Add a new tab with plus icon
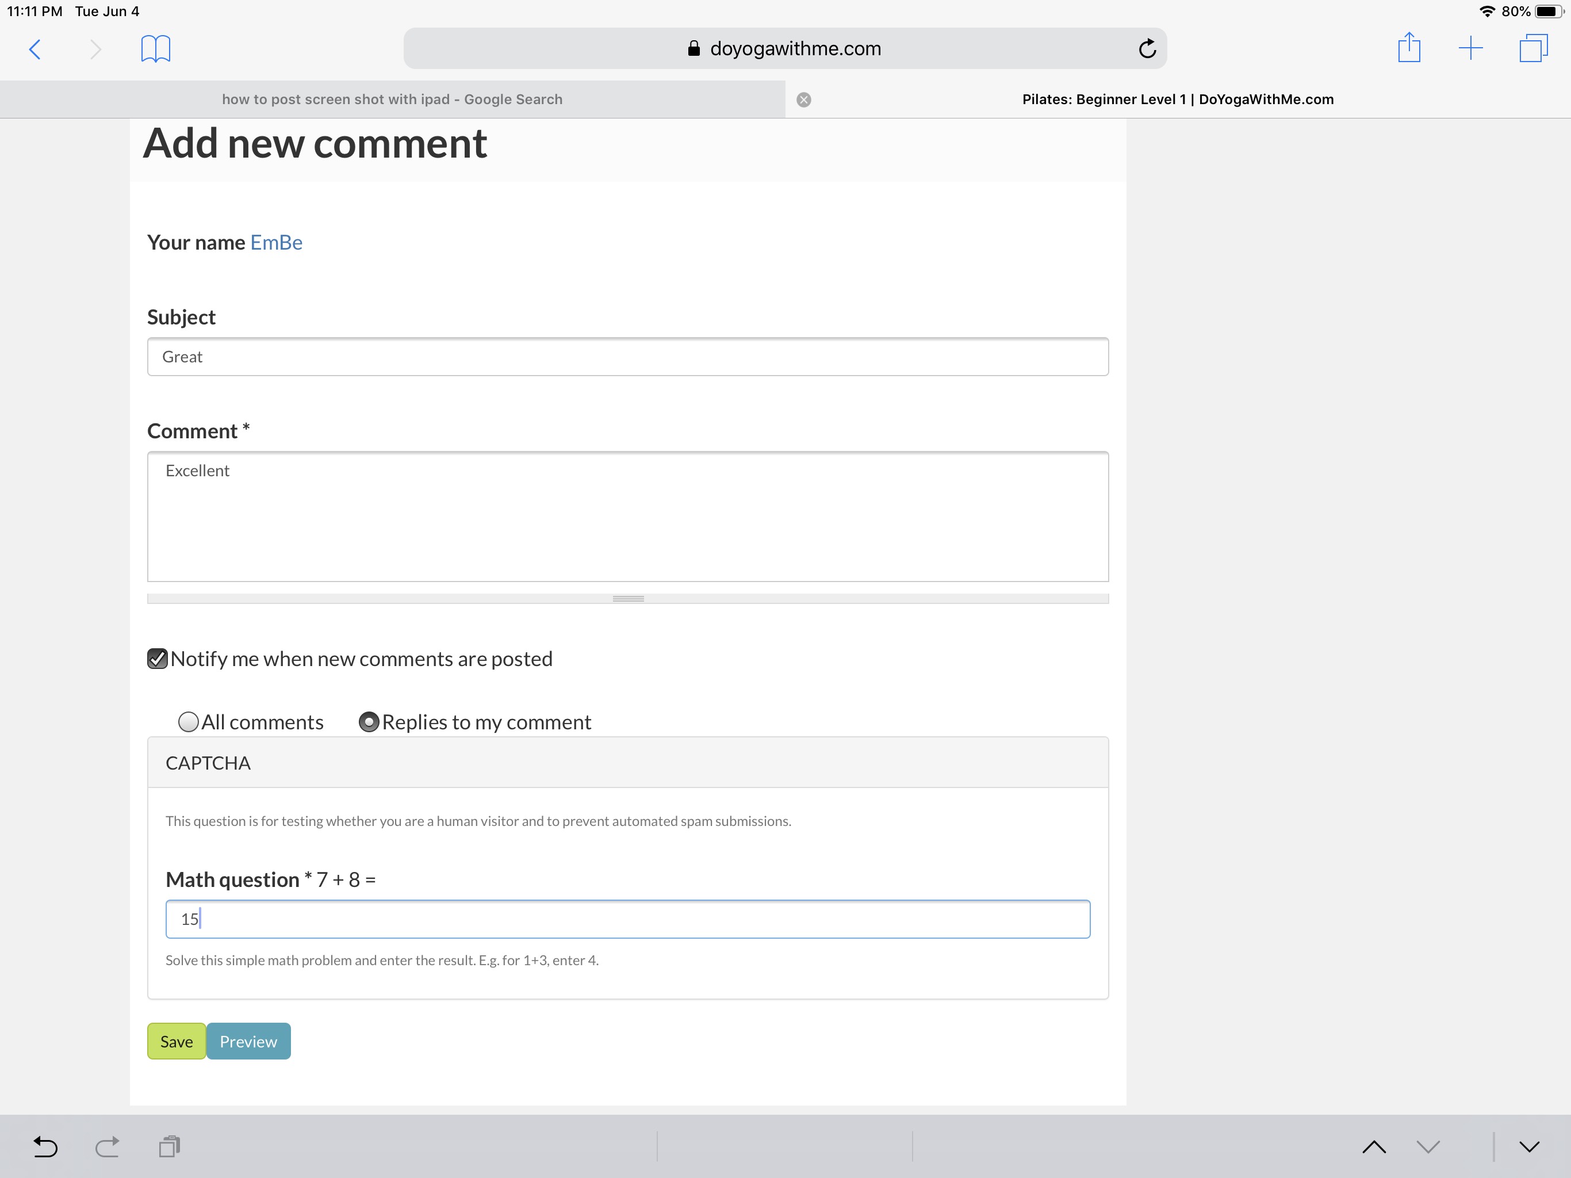This screenshot has height=1178, width=1571. point(1470,49)
